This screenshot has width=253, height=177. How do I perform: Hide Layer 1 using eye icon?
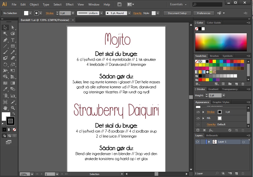pos(197,142)
